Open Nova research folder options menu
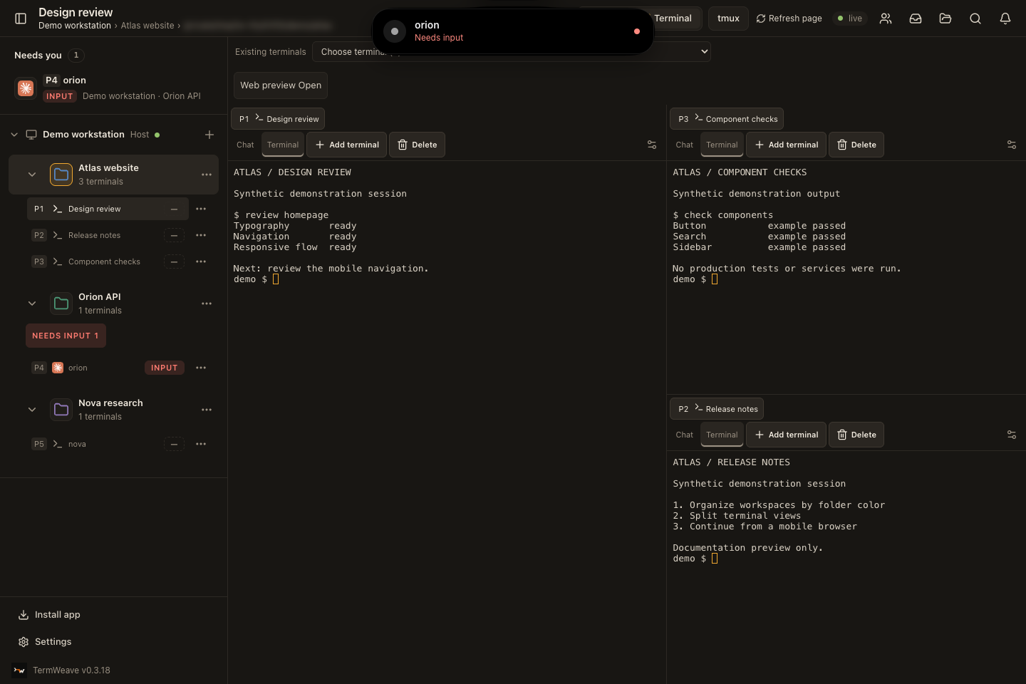Screen dimensions: 1026x684 point(207,410)
